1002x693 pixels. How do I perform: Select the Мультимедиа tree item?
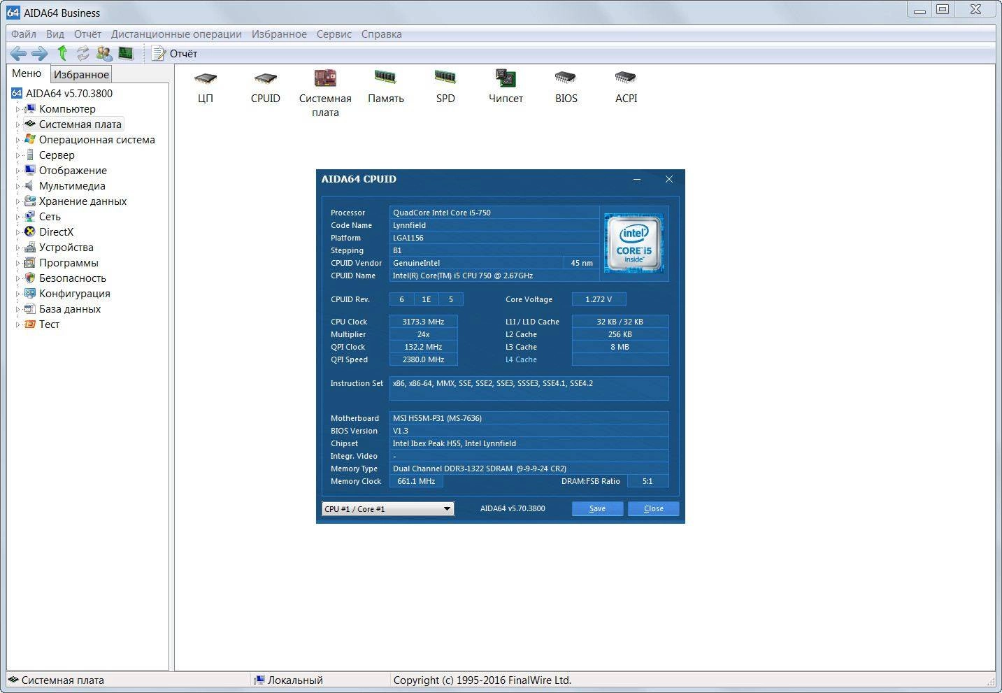tap(72, 186)
